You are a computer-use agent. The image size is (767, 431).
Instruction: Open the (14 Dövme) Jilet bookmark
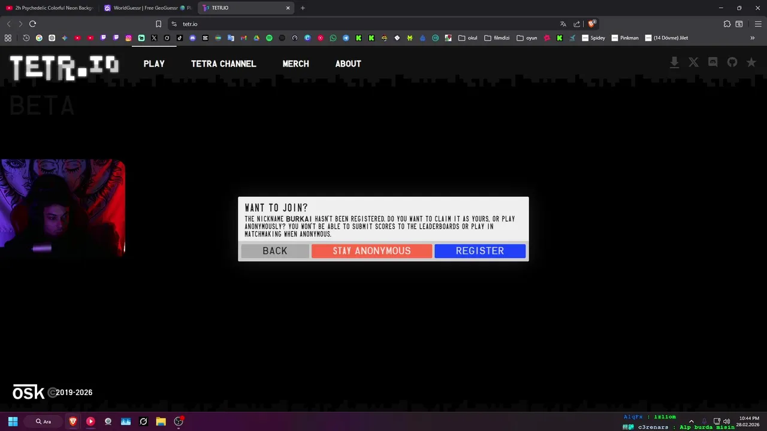[666, 38]
